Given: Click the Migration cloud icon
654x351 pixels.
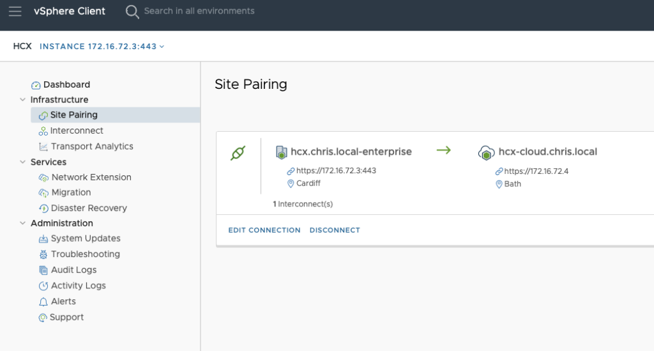Looking at the screenshot, I should [43, 193].
